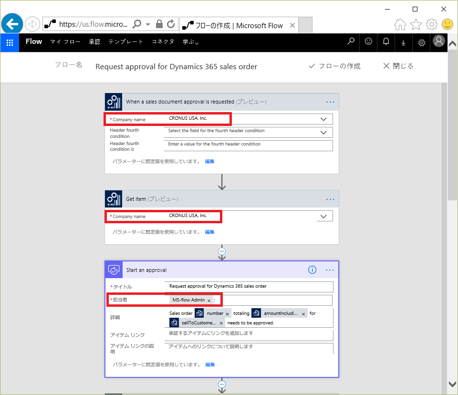Click the sellToCustome... dynamic content token
The width and height of the screenshot is (458, 395).
[197, 323]
